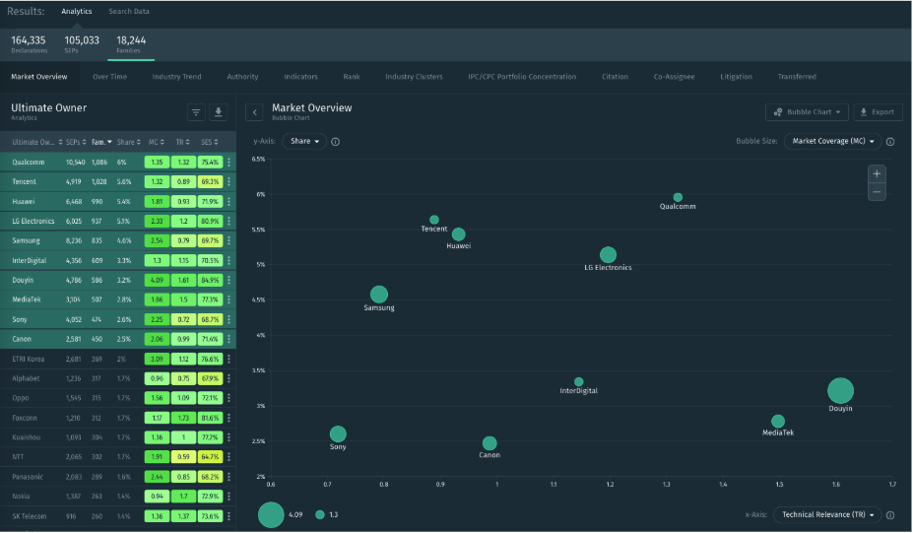The image size is (913, 533).
Task: Click Qualcomm's 75.4% SES value cell
Action: point(210,162)
